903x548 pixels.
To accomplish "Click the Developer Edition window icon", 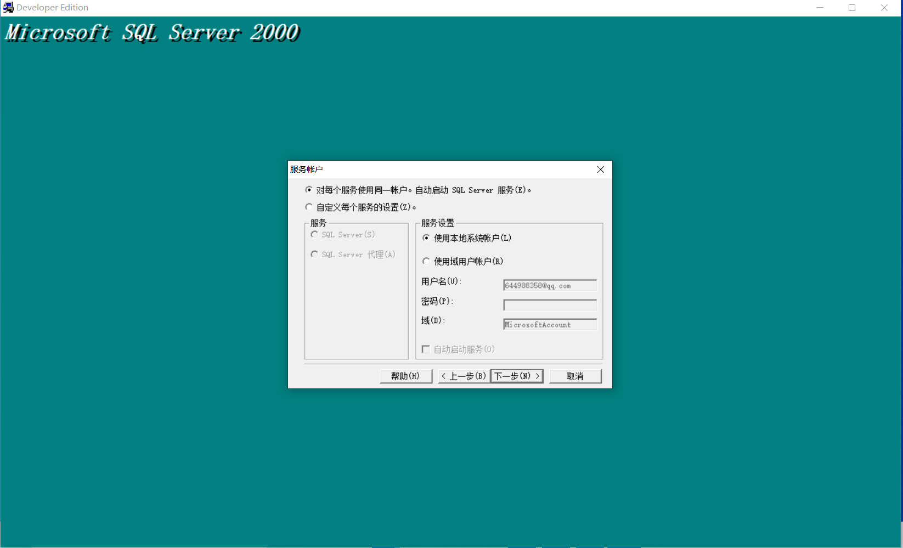I will [8, 8].
